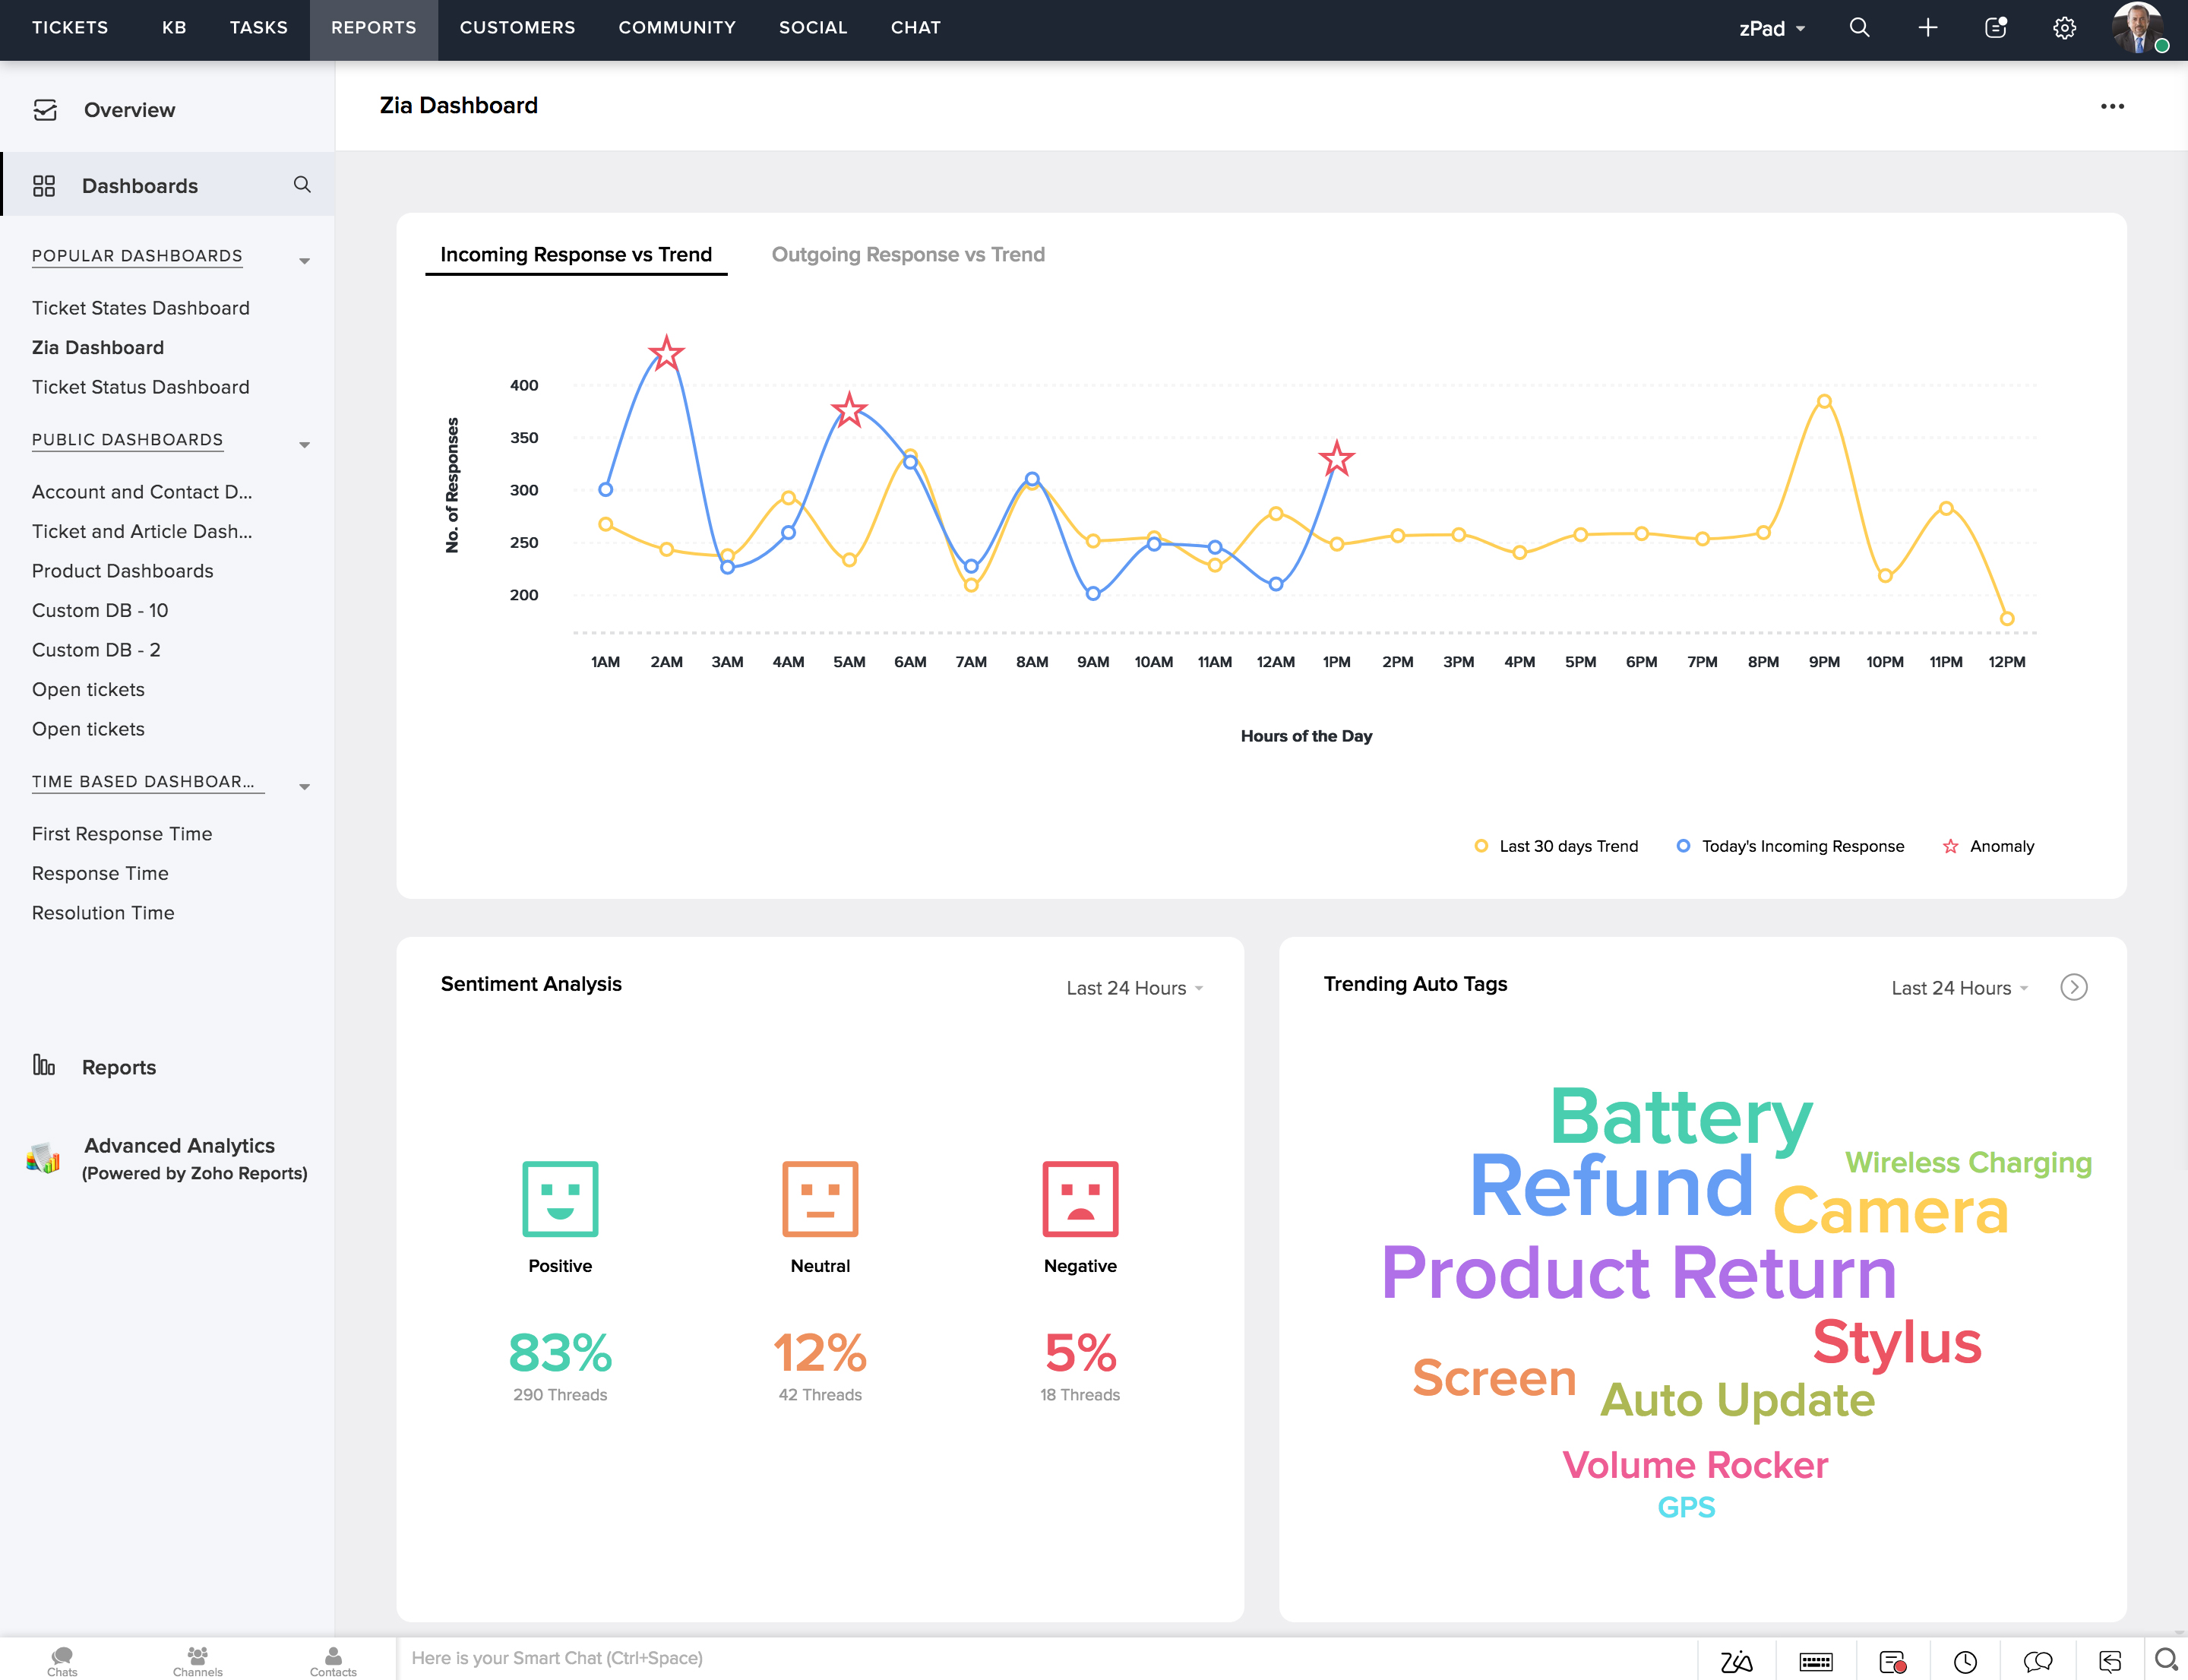Viewport: 2188px width, 1680px height.
Task: Collapse the Popular Dashboards section
Action: [x=304, y=261]
